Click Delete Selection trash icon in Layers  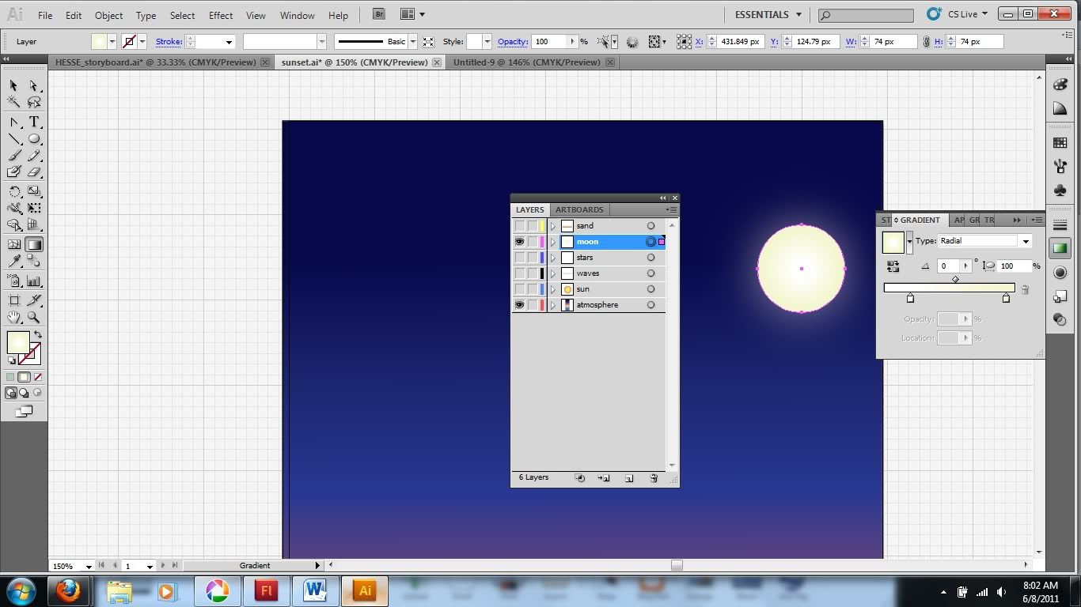pyautogui.click(x=654, y=478)
